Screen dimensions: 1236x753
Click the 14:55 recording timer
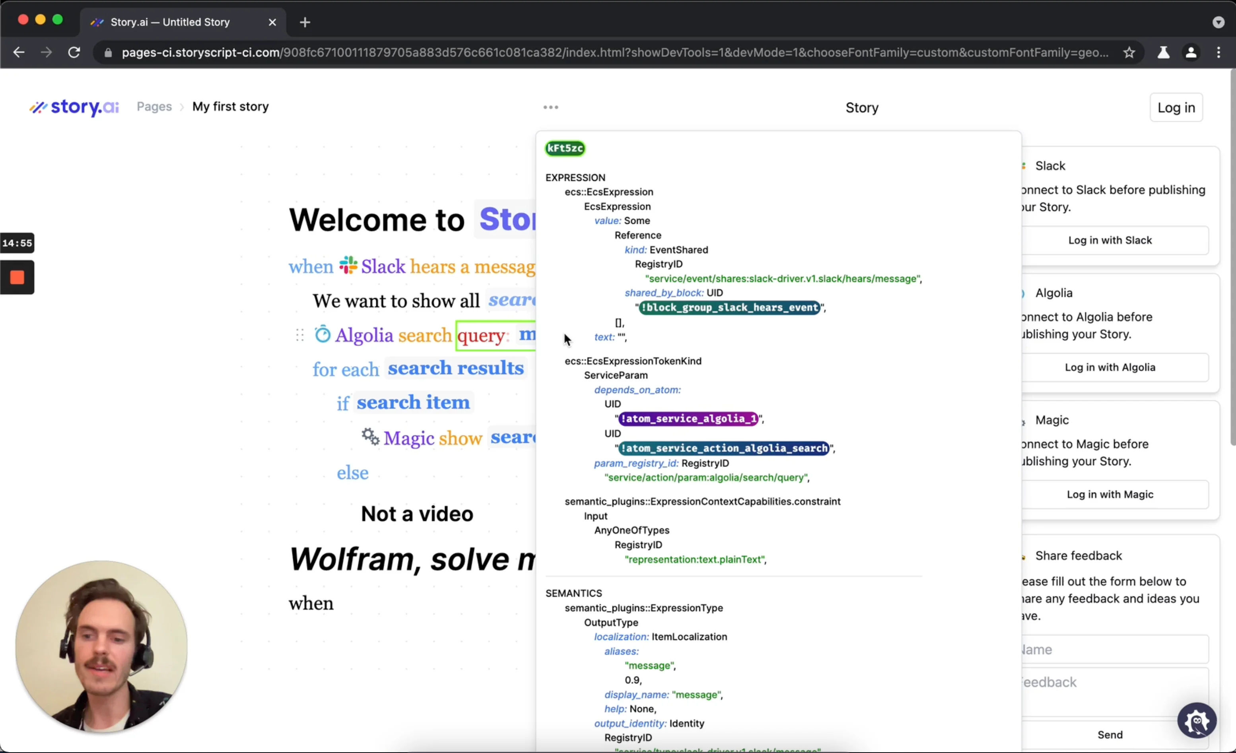click(x=17, y=243)
